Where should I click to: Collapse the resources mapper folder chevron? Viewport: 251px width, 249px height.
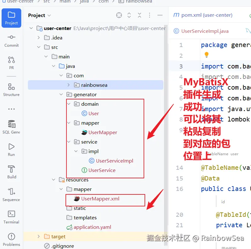(x=61, y=189)
